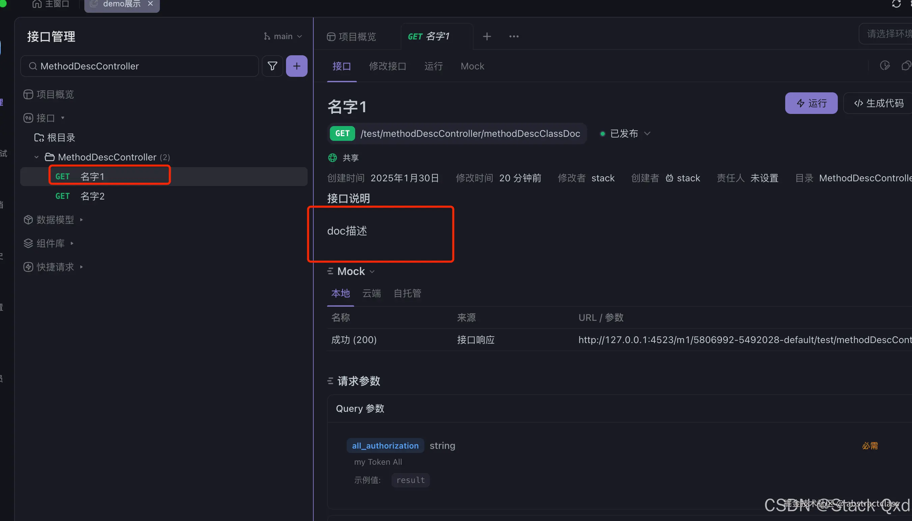Image resolution: width=912 pixels, height=521 pixels.
Task: Open the three-dots tab options menu
Action: [x=514, y=36]
